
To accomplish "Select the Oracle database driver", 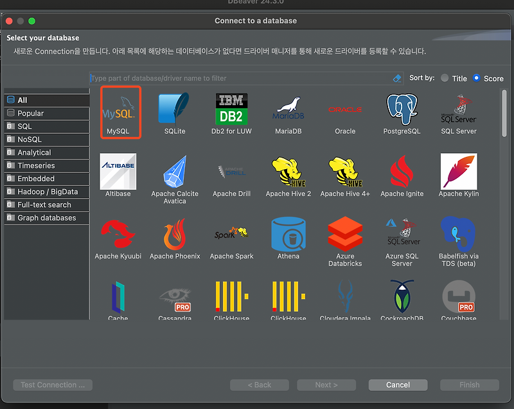I will click(345, 113).
